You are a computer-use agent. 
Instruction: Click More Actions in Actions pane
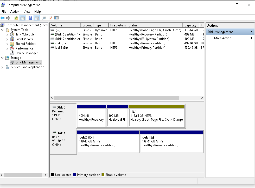tap(223, 38)
